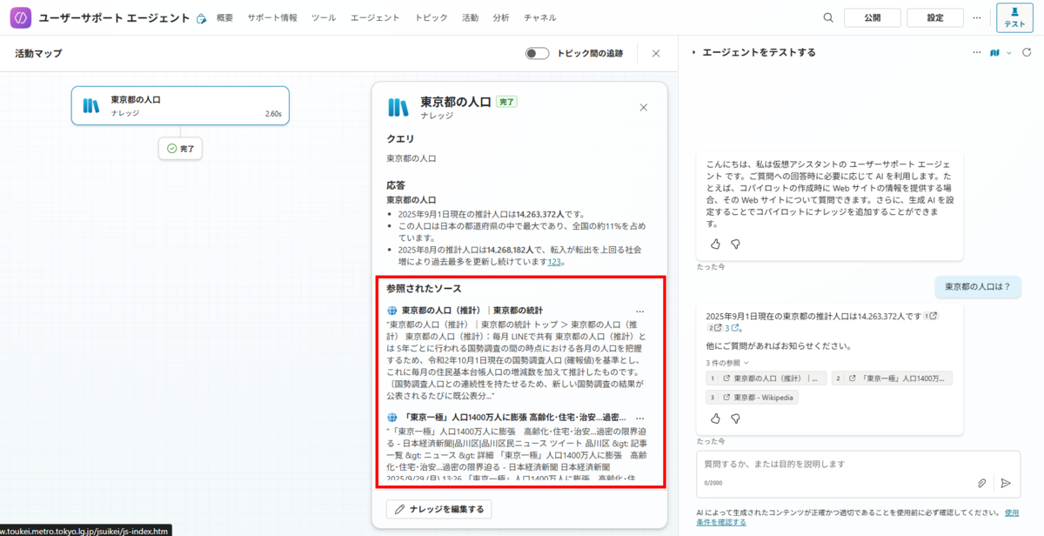The image size is (1044, 536).
Task: Click globe icon beside 東京都の人口（推計）source
Action: [392, 311]
